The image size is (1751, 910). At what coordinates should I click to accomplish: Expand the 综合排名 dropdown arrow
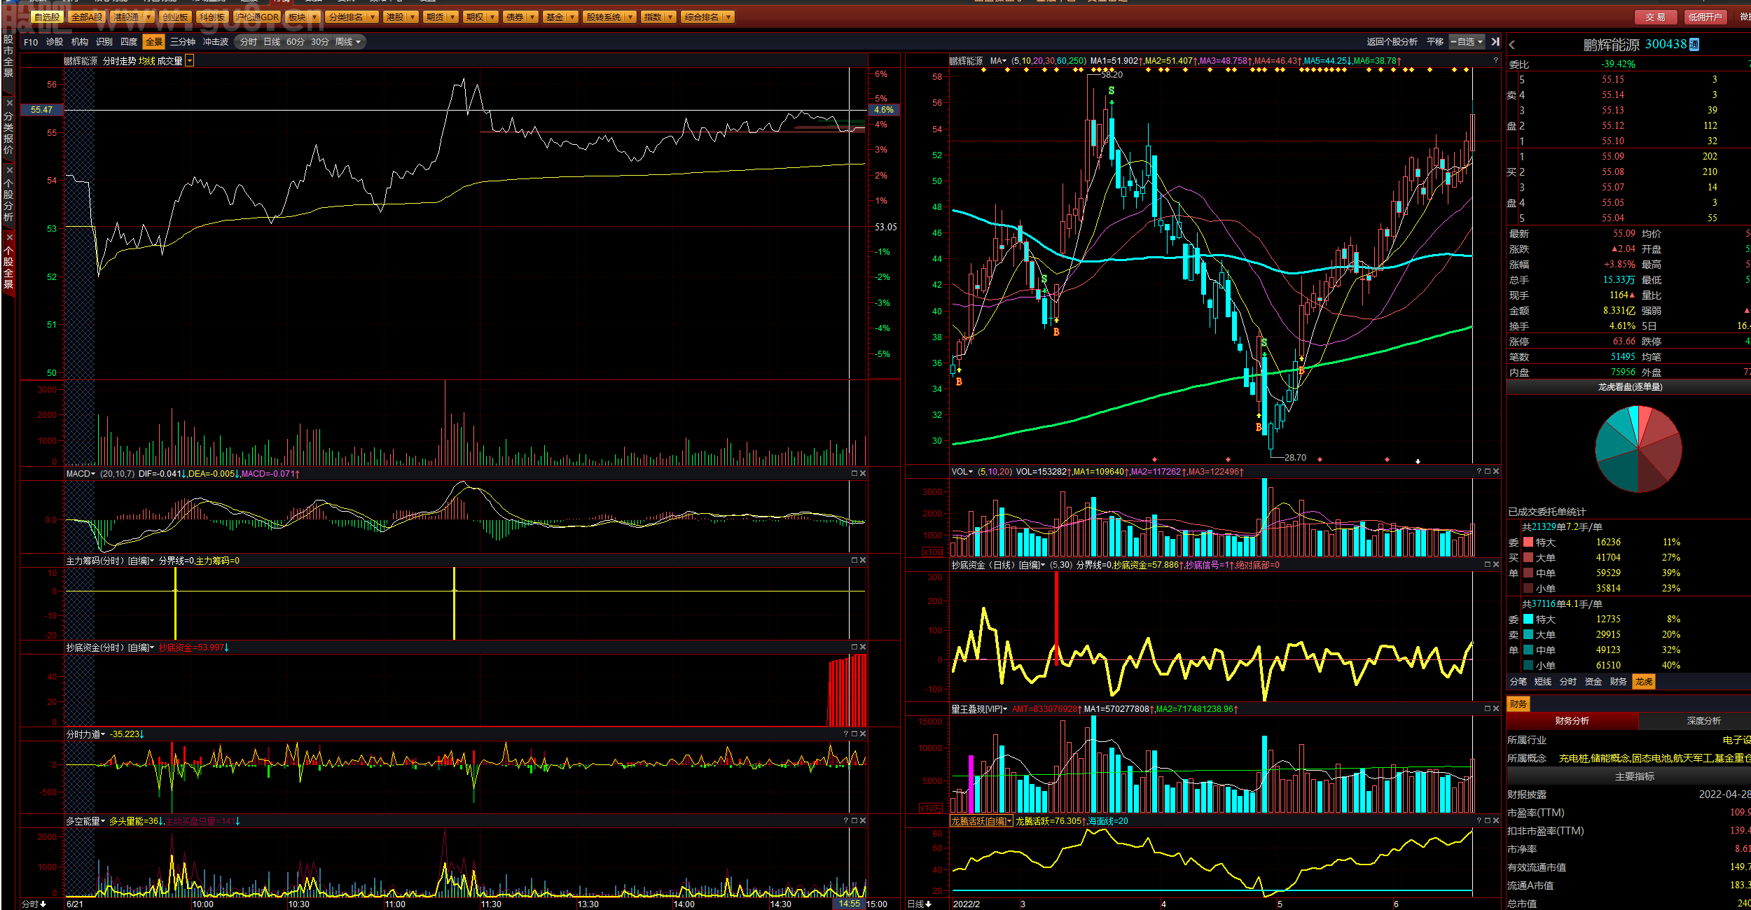click(728, 17)
